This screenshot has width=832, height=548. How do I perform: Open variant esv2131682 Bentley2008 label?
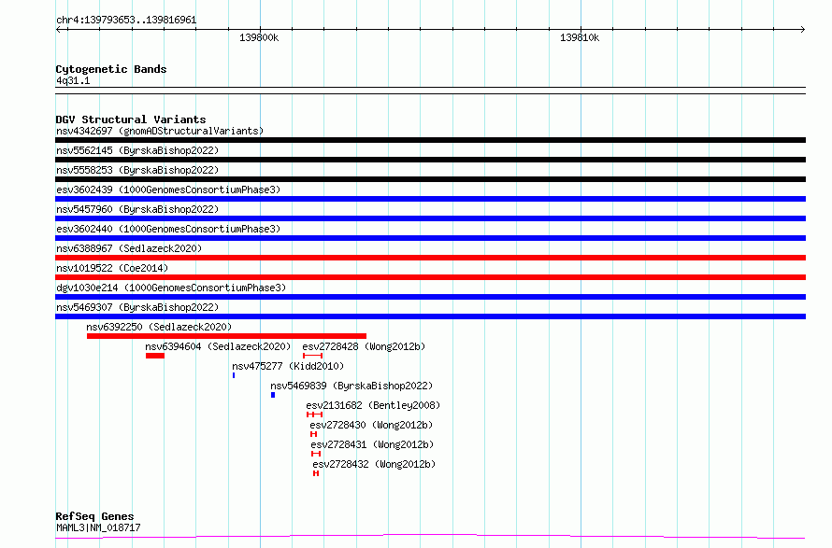click(373, 405)
